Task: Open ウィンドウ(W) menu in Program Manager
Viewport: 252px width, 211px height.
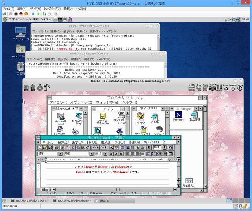Action: click(107, 102)
